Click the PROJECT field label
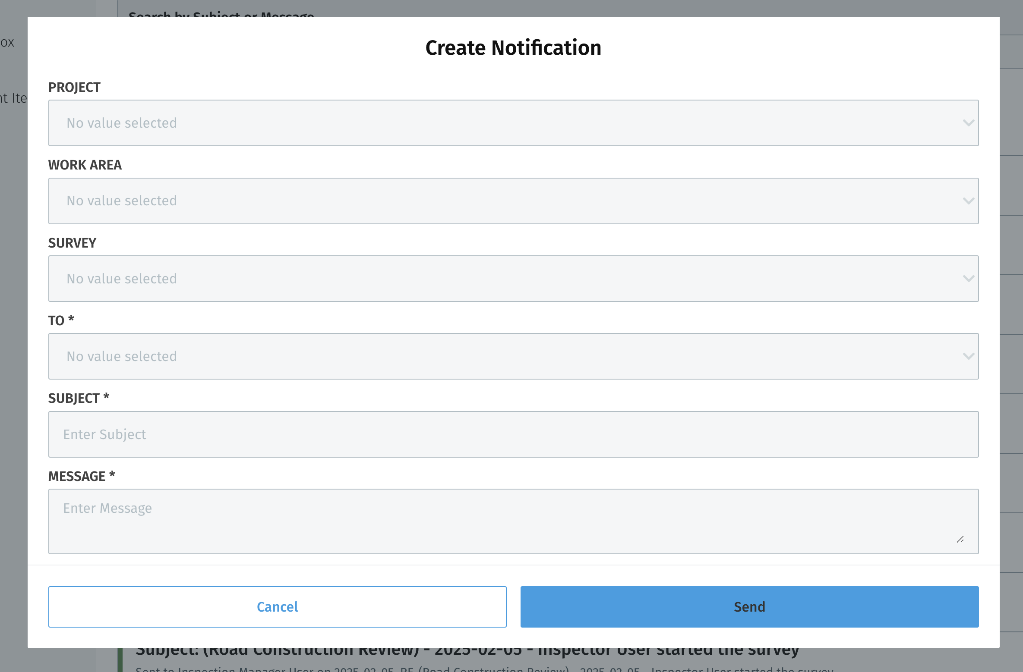 74,88
